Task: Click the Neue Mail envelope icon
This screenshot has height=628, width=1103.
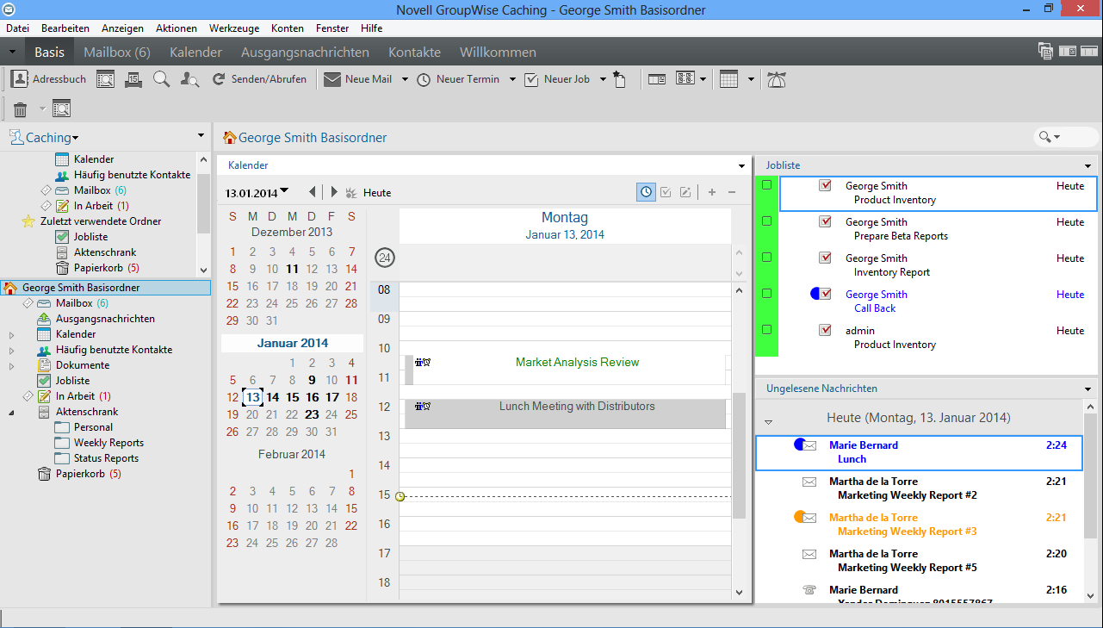Action: click(x=332, y=79)
